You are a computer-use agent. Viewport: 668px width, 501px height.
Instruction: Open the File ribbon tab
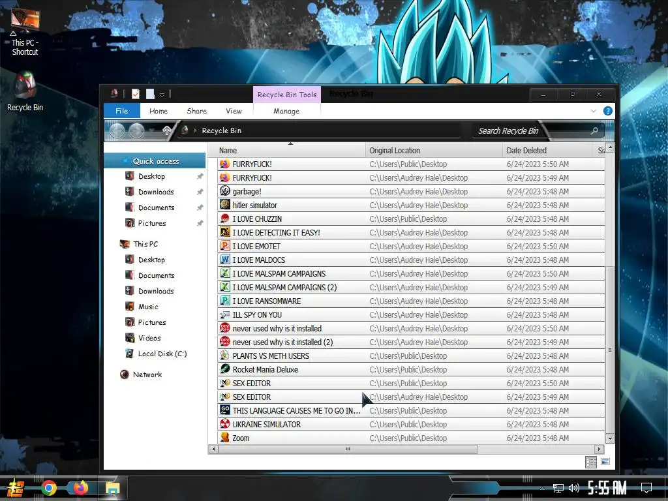coord(122,111)
